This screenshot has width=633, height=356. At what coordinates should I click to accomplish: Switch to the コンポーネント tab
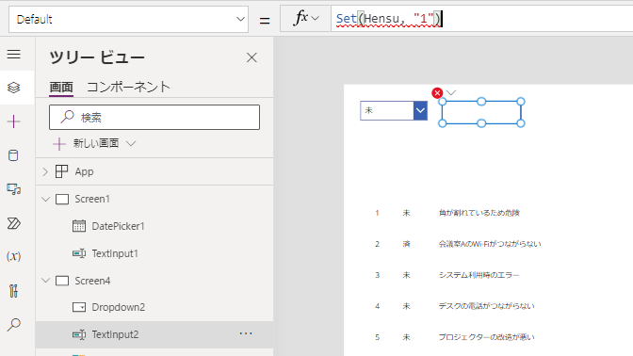tap(128, 87)
